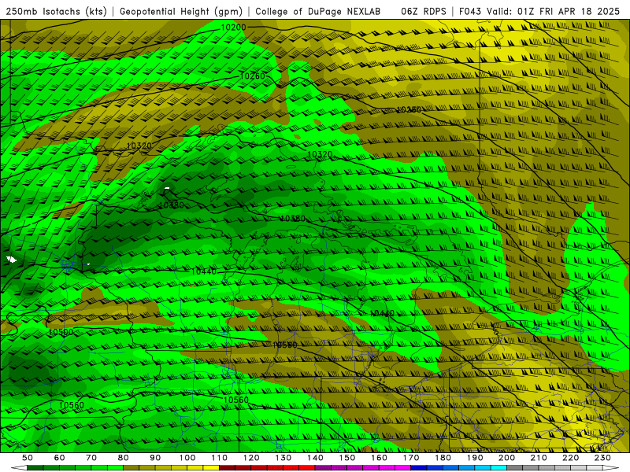Click the 120 value on the color scale

point(251,458)
